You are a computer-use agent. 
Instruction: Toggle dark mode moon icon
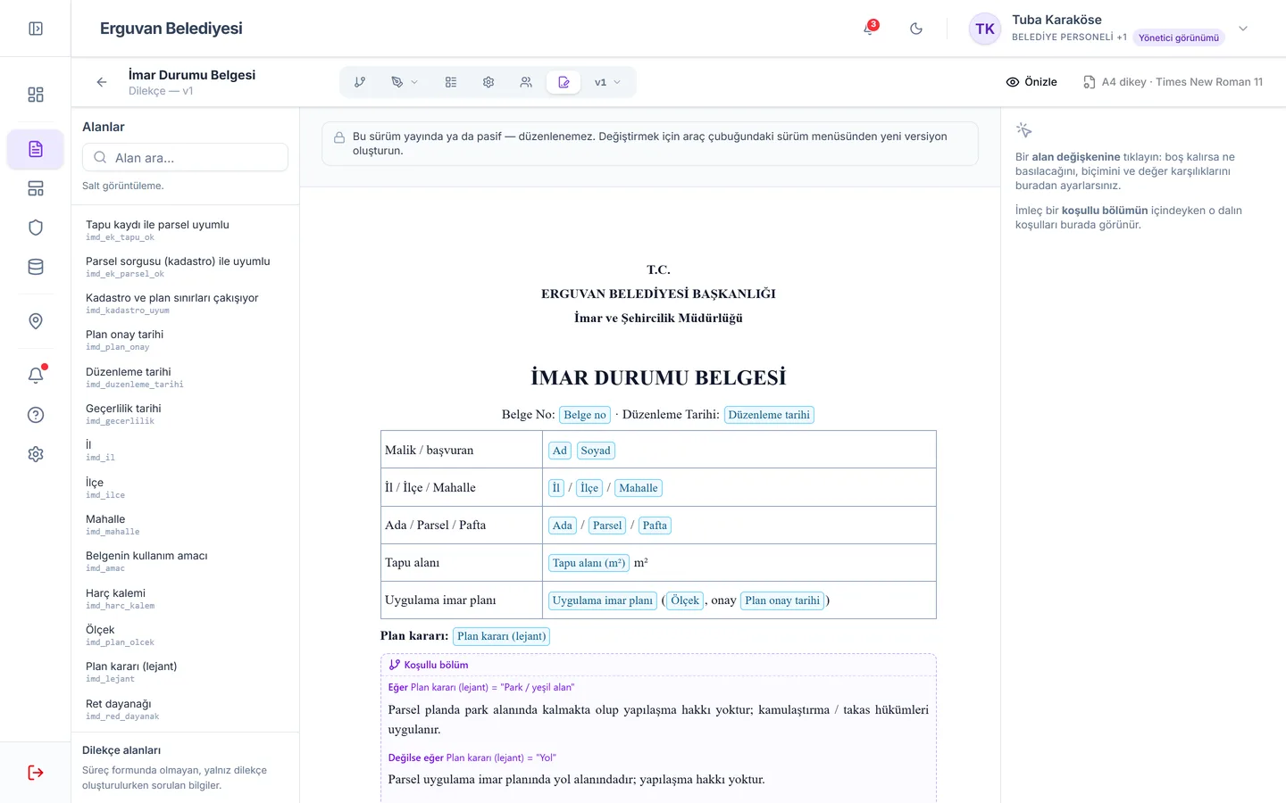pyautogui.click(x=916, y=29)
